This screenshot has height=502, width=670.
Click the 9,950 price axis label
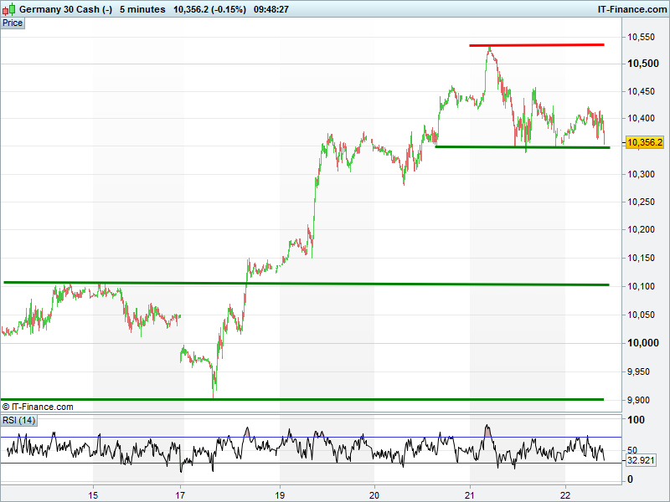tap(638, 371)
